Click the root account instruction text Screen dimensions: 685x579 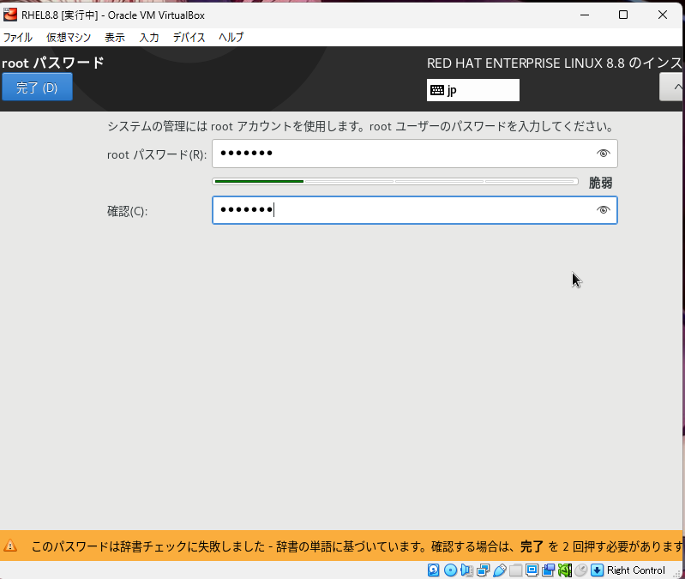click(x=361, y=127)
